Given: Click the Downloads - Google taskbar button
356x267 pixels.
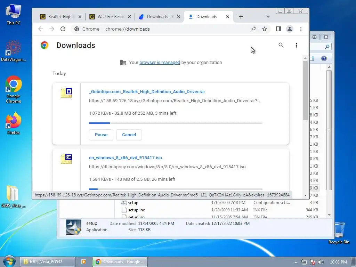Looking at the screenshot, I should 120,262.
